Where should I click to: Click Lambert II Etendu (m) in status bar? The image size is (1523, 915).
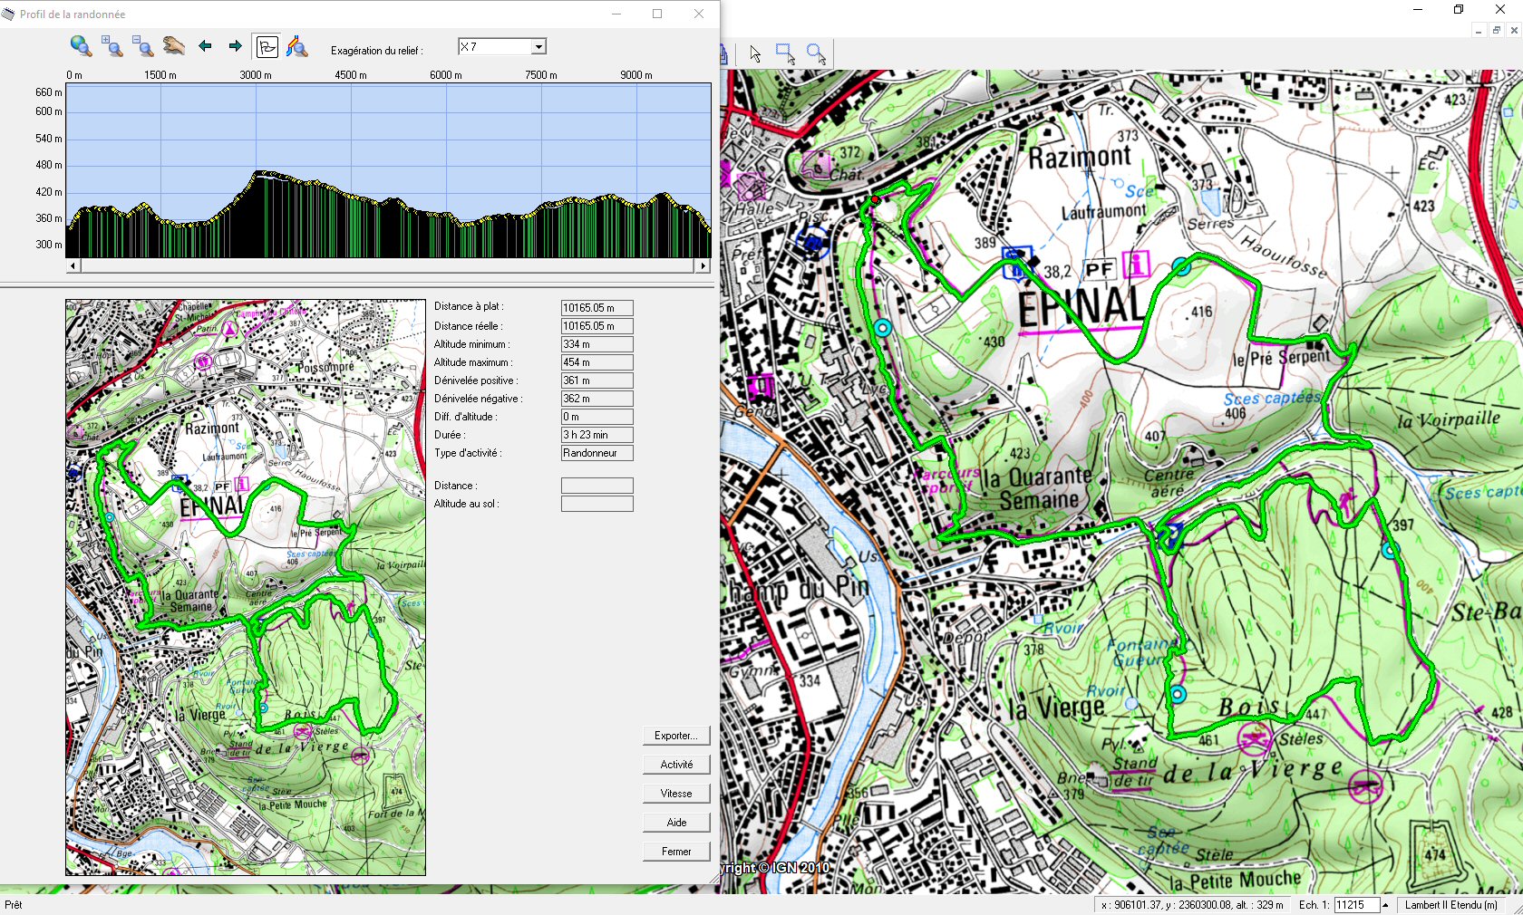[1450, 905]
